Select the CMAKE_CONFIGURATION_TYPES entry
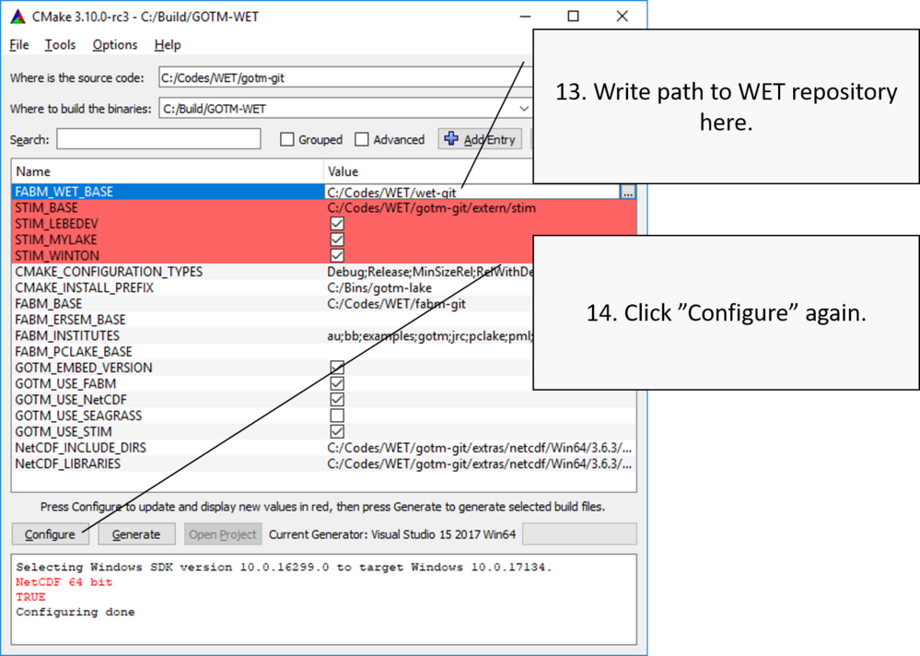Viewport: 920px width, 656px height. coord(109,272)
